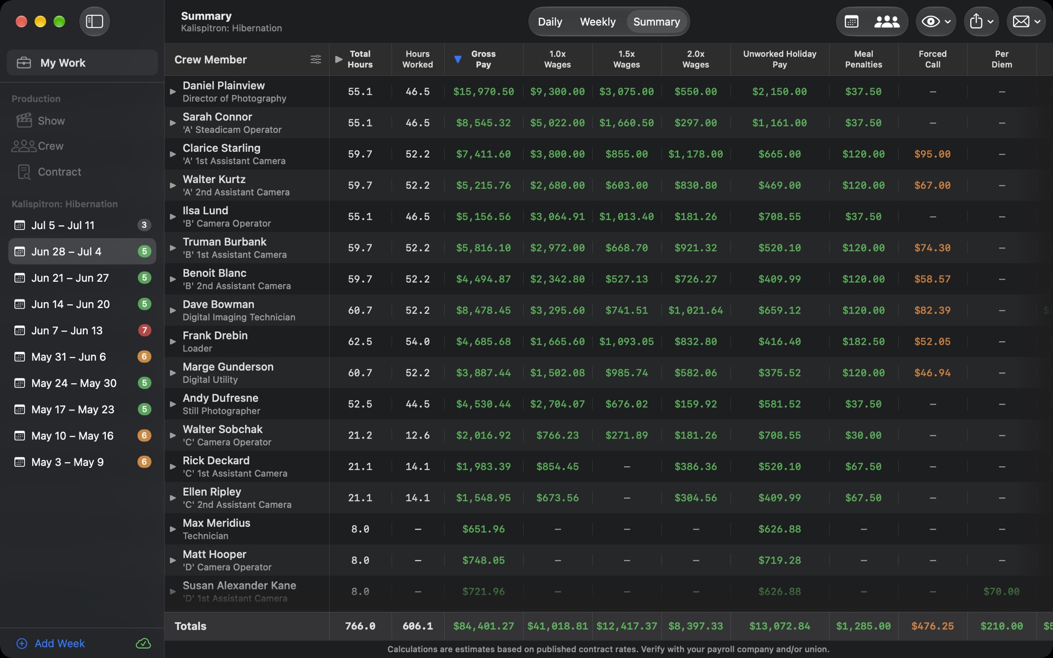Expand Dave Bowman's row details
Viewport: 1053px width, 658px height.
coord(173,310)
